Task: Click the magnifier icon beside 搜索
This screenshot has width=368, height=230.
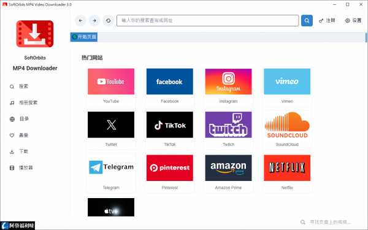Action: (12, 87)
